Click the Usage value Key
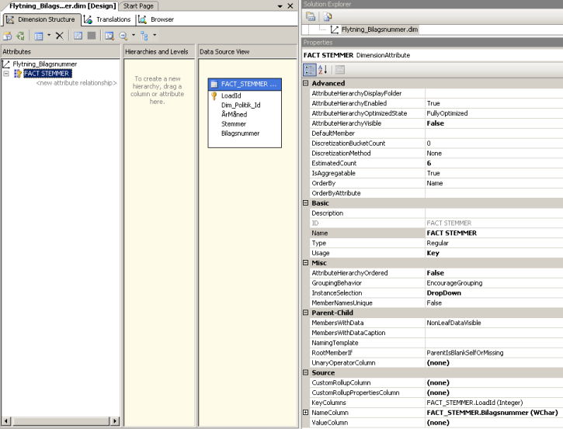 [433, 253]
